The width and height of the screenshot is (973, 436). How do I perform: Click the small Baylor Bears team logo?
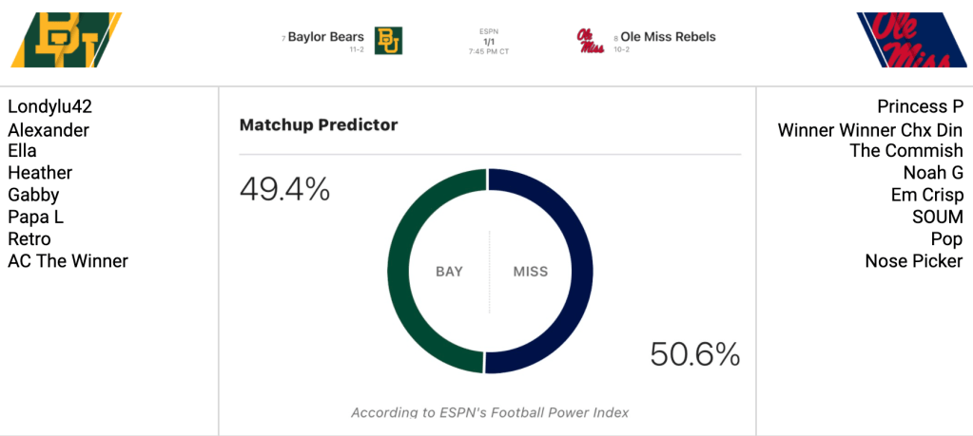pos(388,40)
